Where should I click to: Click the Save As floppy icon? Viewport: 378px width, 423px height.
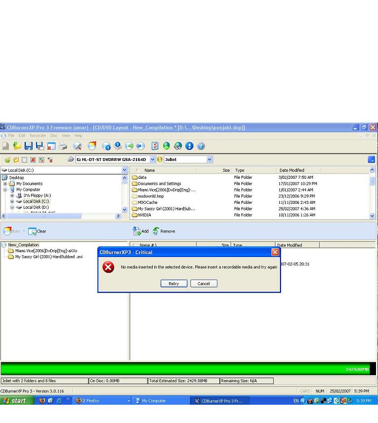40,146
